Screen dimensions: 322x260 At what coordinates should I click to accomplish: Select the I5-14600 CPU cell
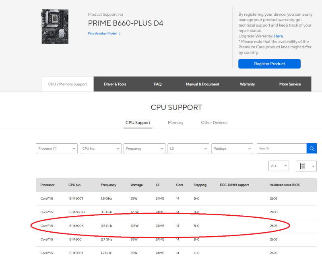click(x=75, y=239)
